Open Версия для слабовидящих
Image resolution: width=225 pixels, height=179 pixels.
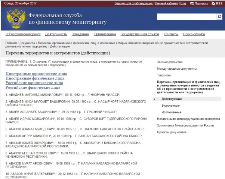click(133, 3)
